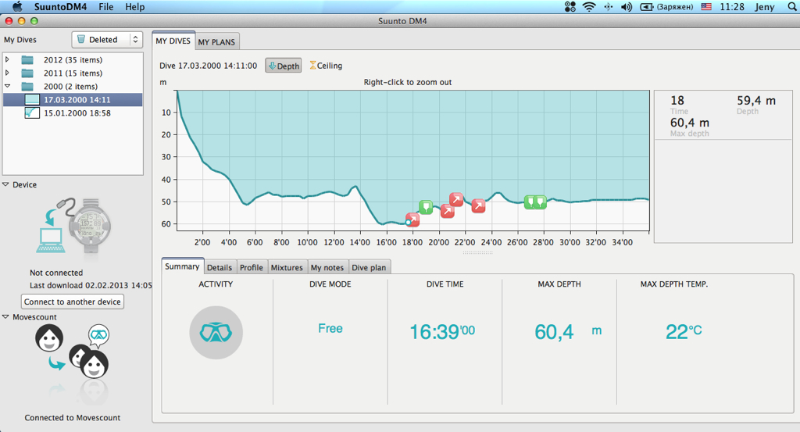Click the green marker near 19:00
Image resolution: width=800 pixels, height=432 pixels.
[426, 206]
